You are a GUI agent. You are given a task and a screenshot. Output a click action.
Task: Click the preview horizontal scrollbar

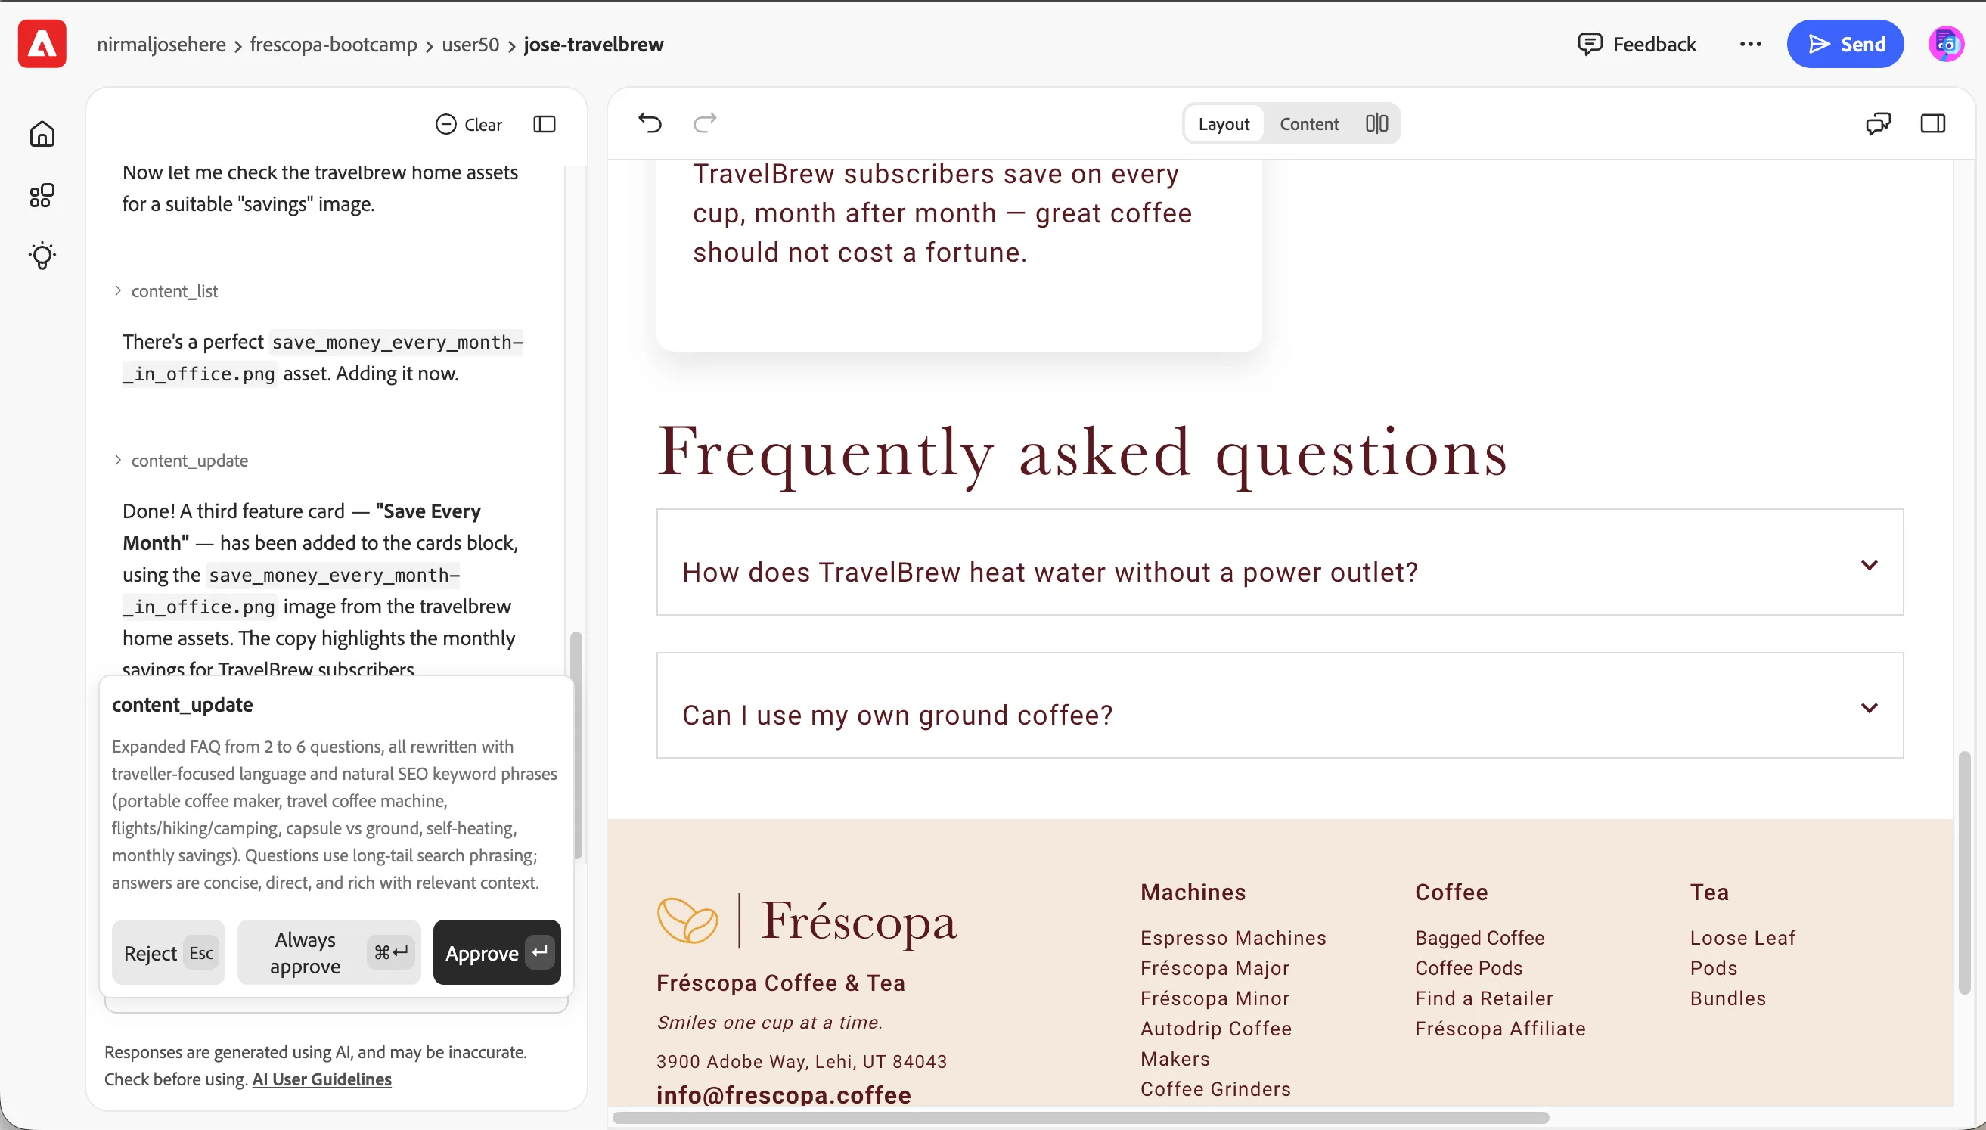(x=1081, y=1118)
